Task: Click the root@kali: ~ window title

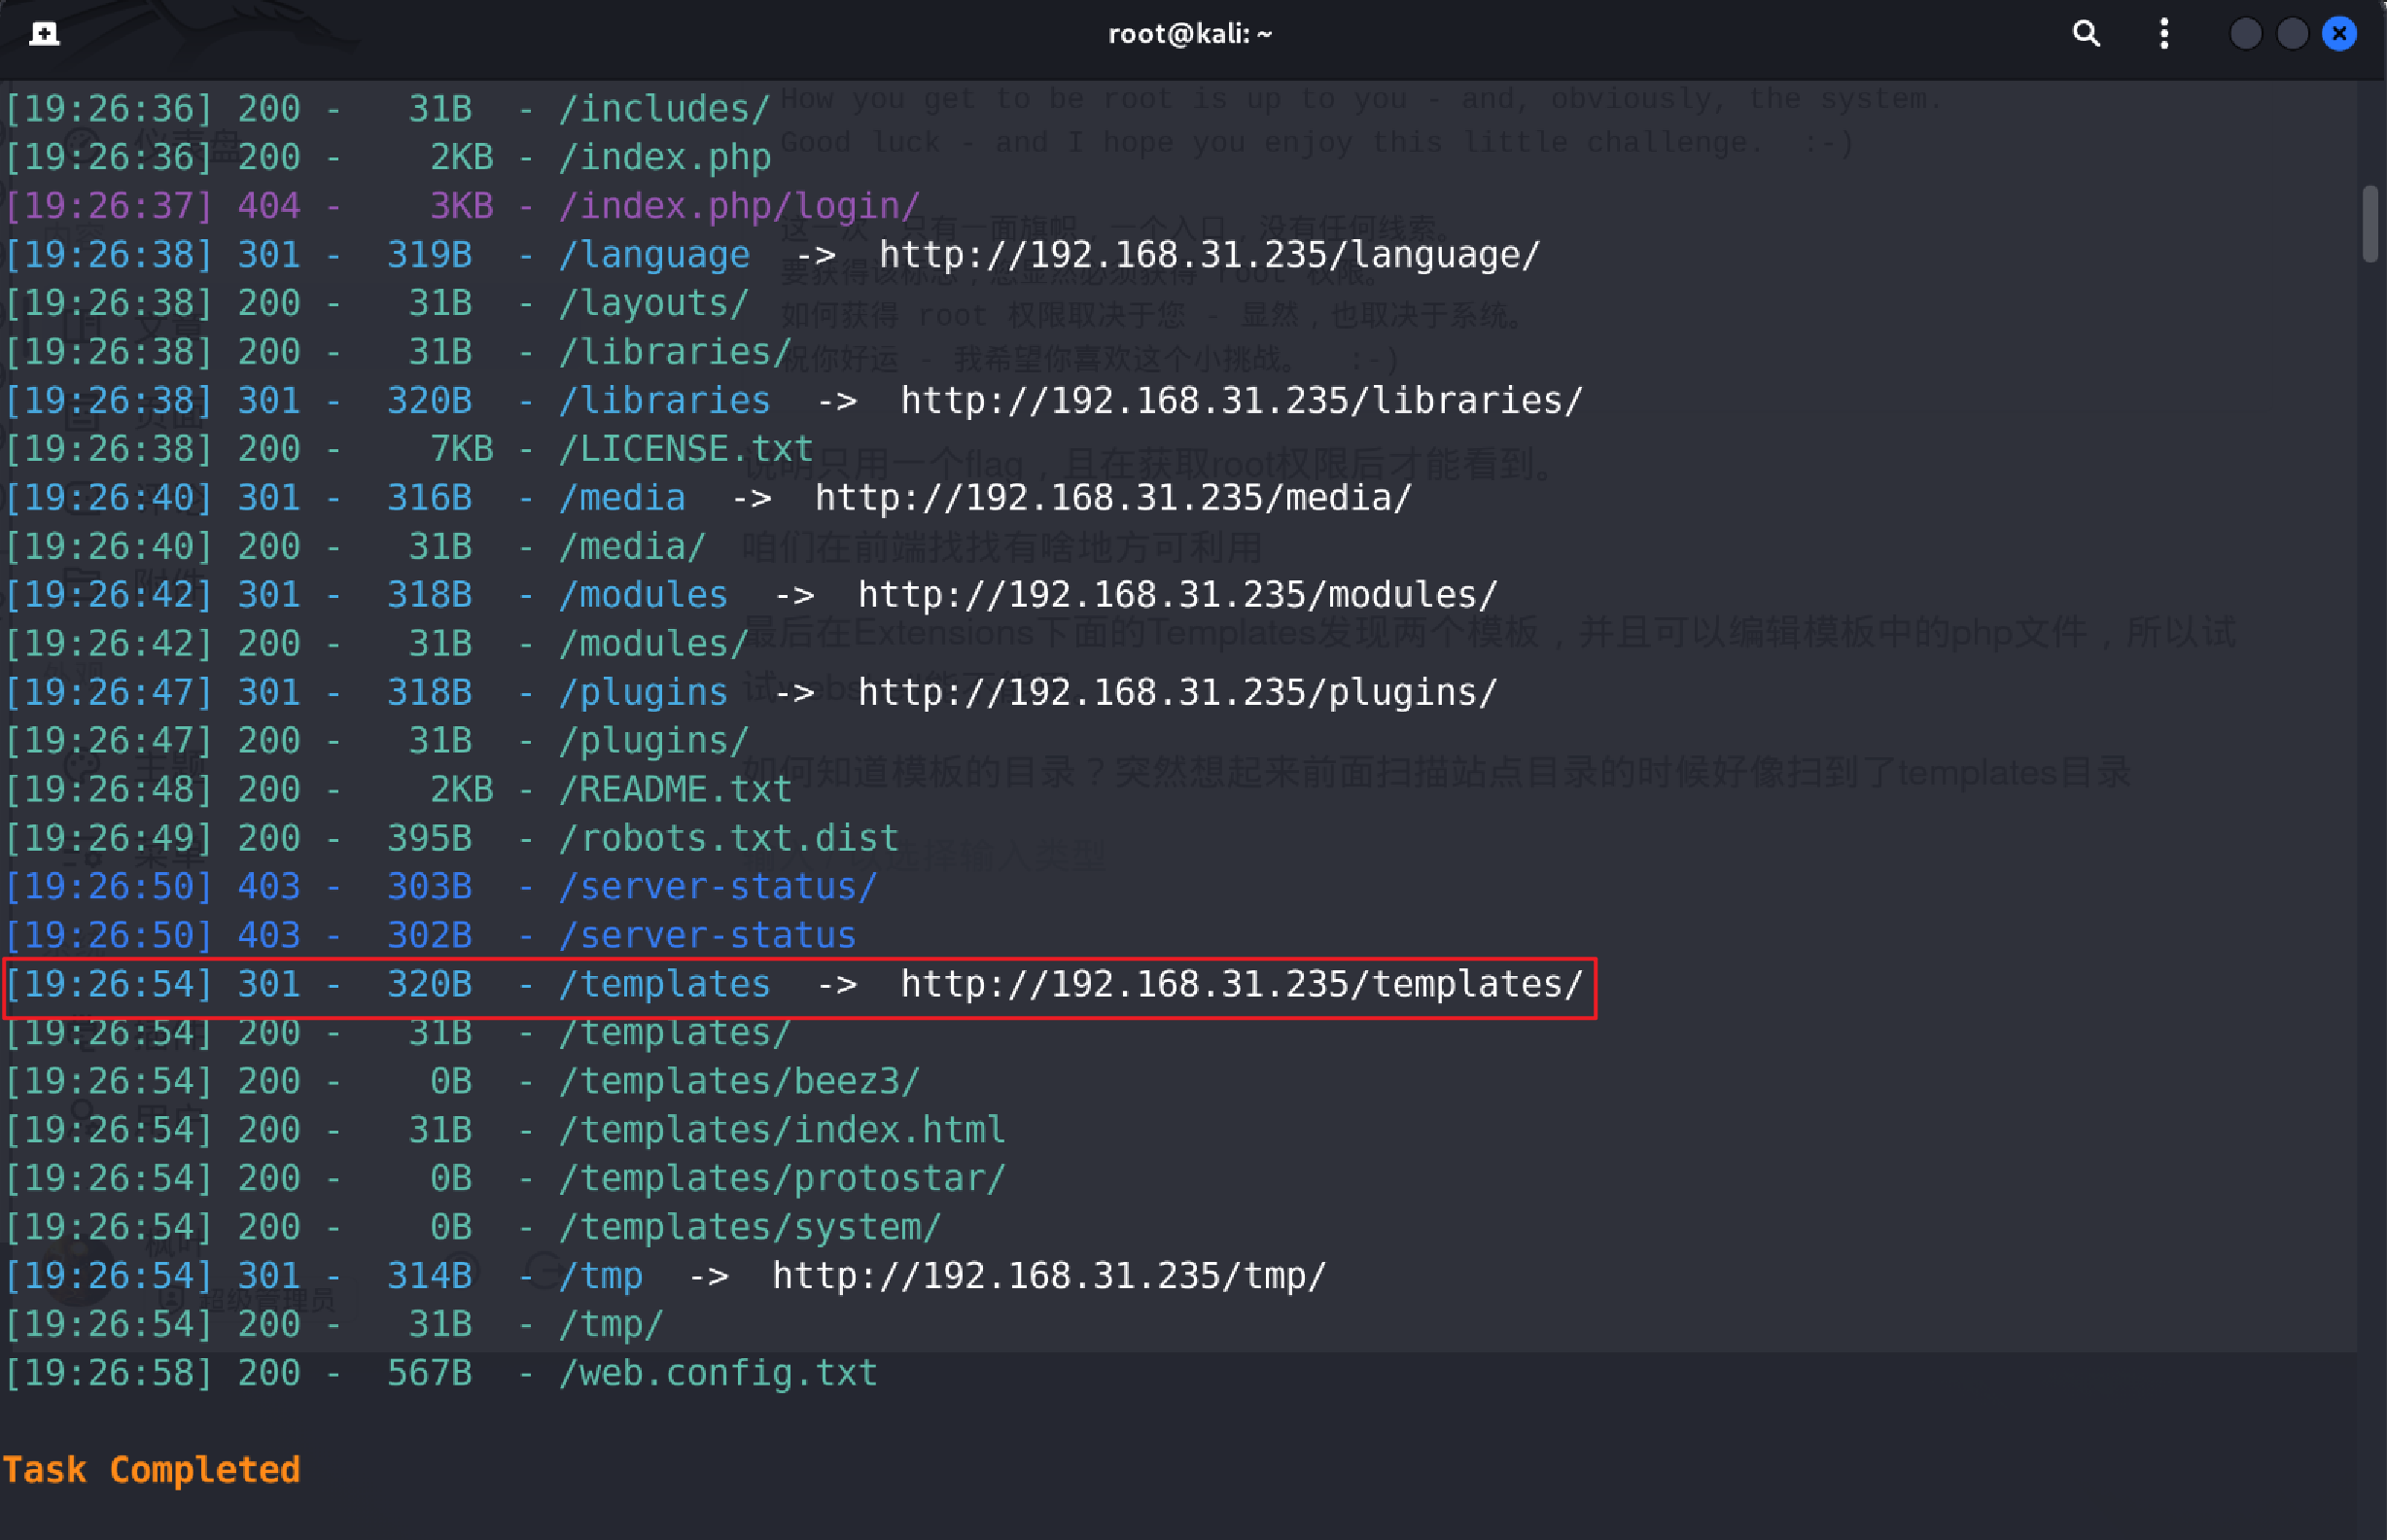Action: pos(1190,34)
